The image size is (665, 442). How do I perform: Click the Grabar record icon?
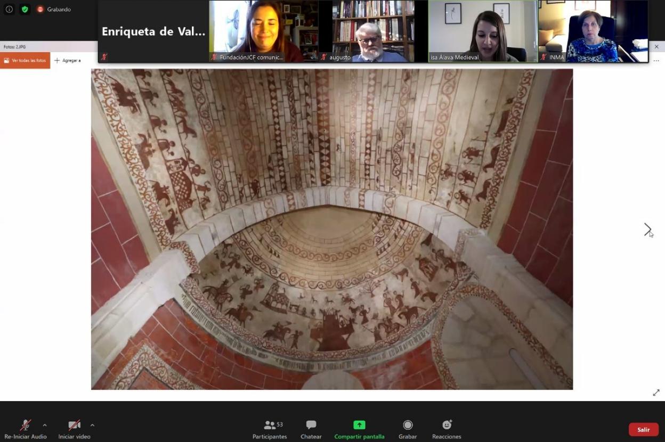(x=408, y=425)
